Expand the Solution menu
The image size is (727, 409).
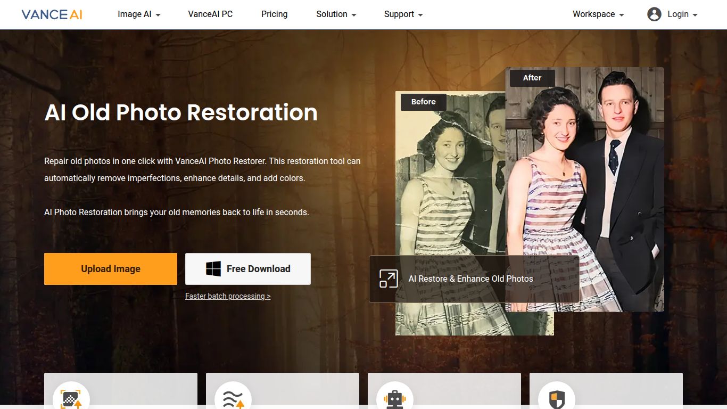335,14
